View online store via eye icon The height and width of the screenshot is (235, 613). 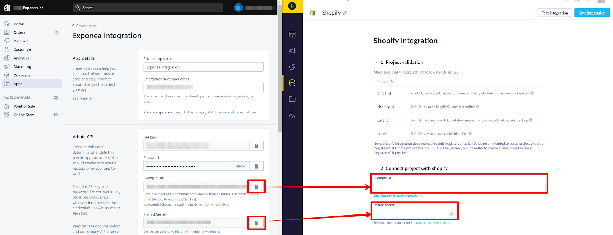[56, 115]
